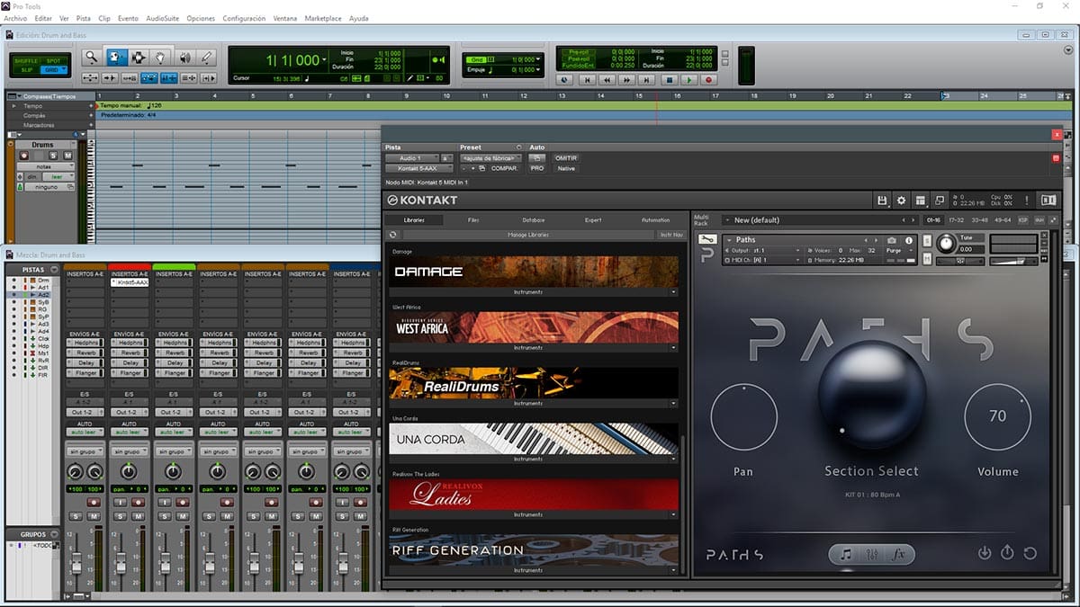Click Go to End transport button

(648, 79)
